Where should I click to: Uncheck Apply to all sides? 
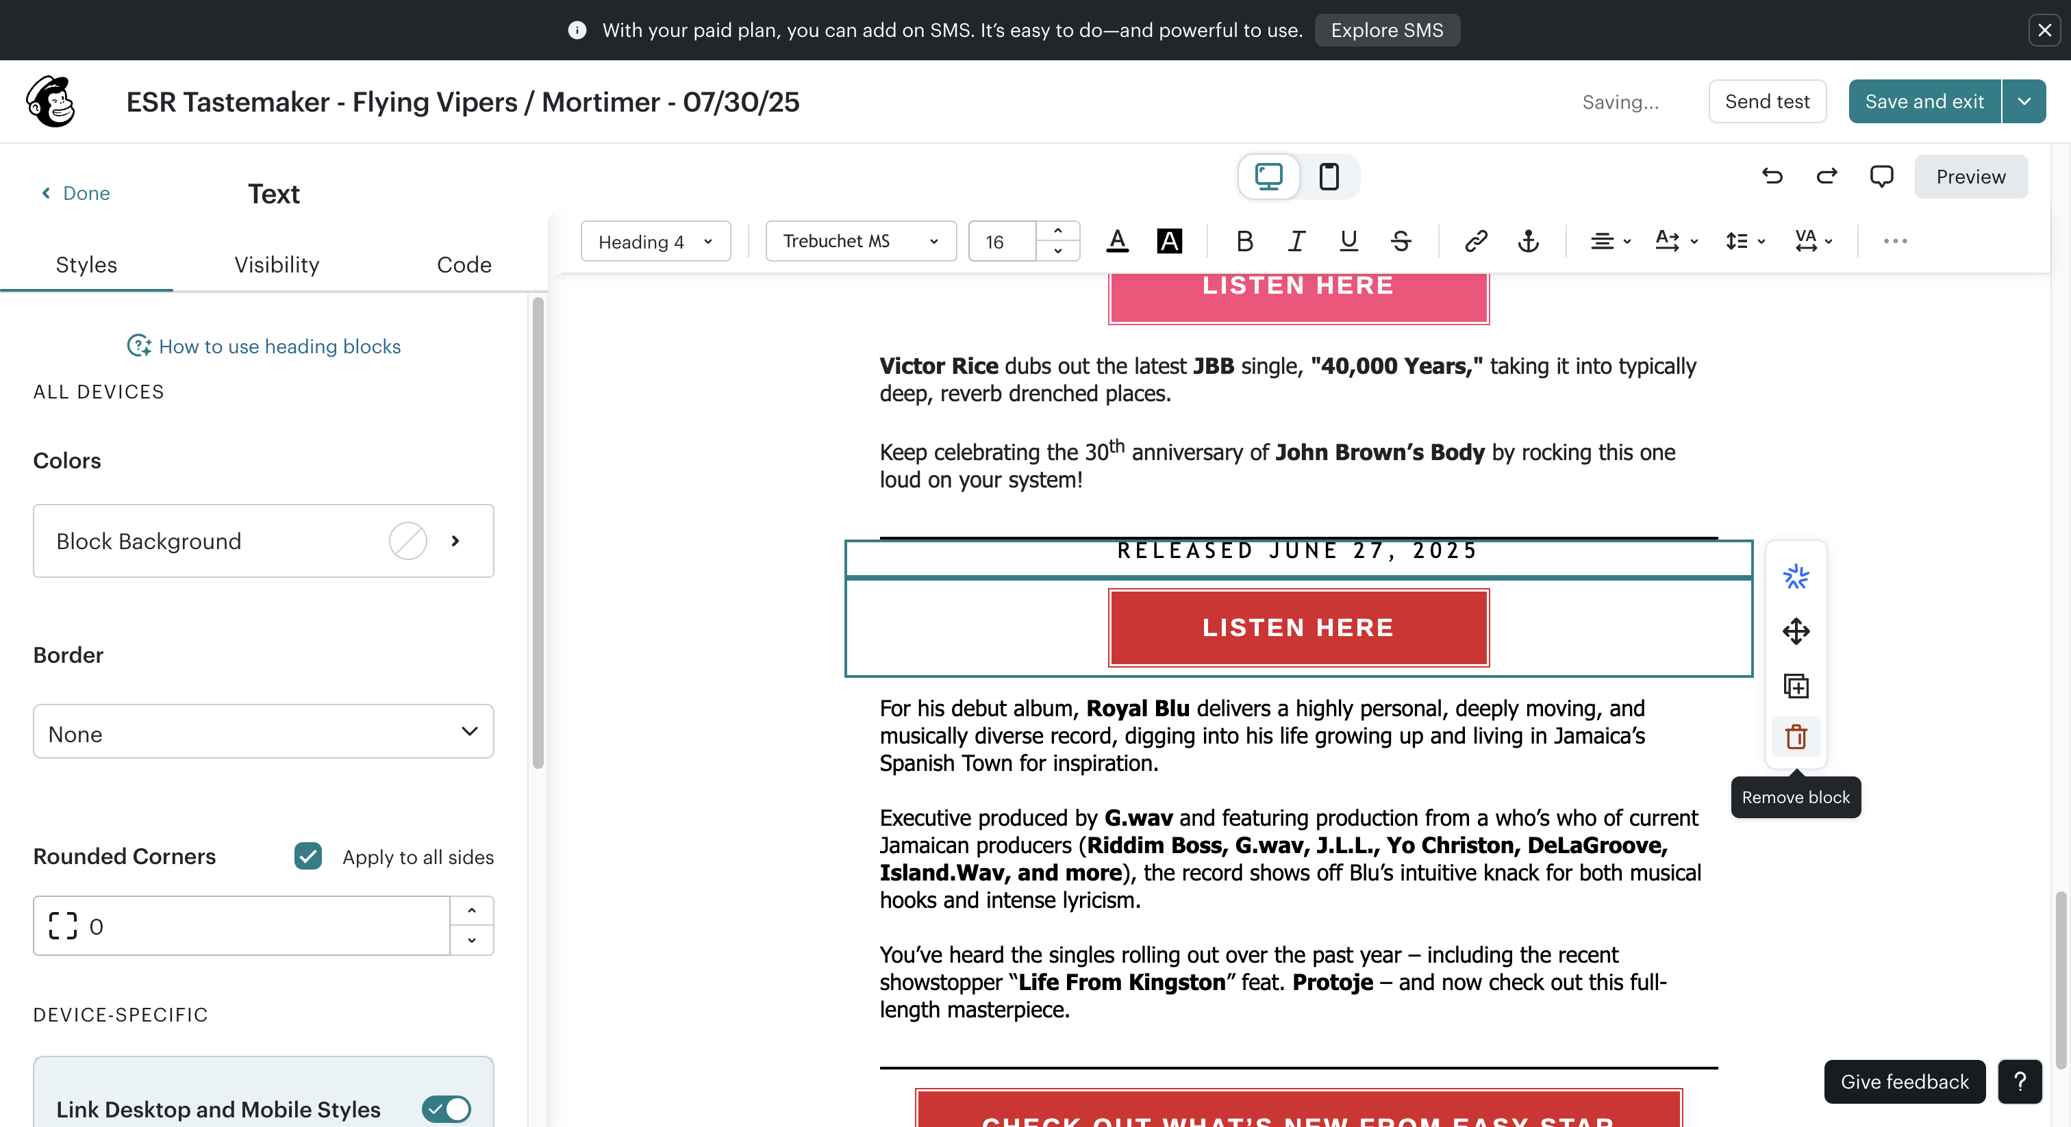[x=307, y=856]
